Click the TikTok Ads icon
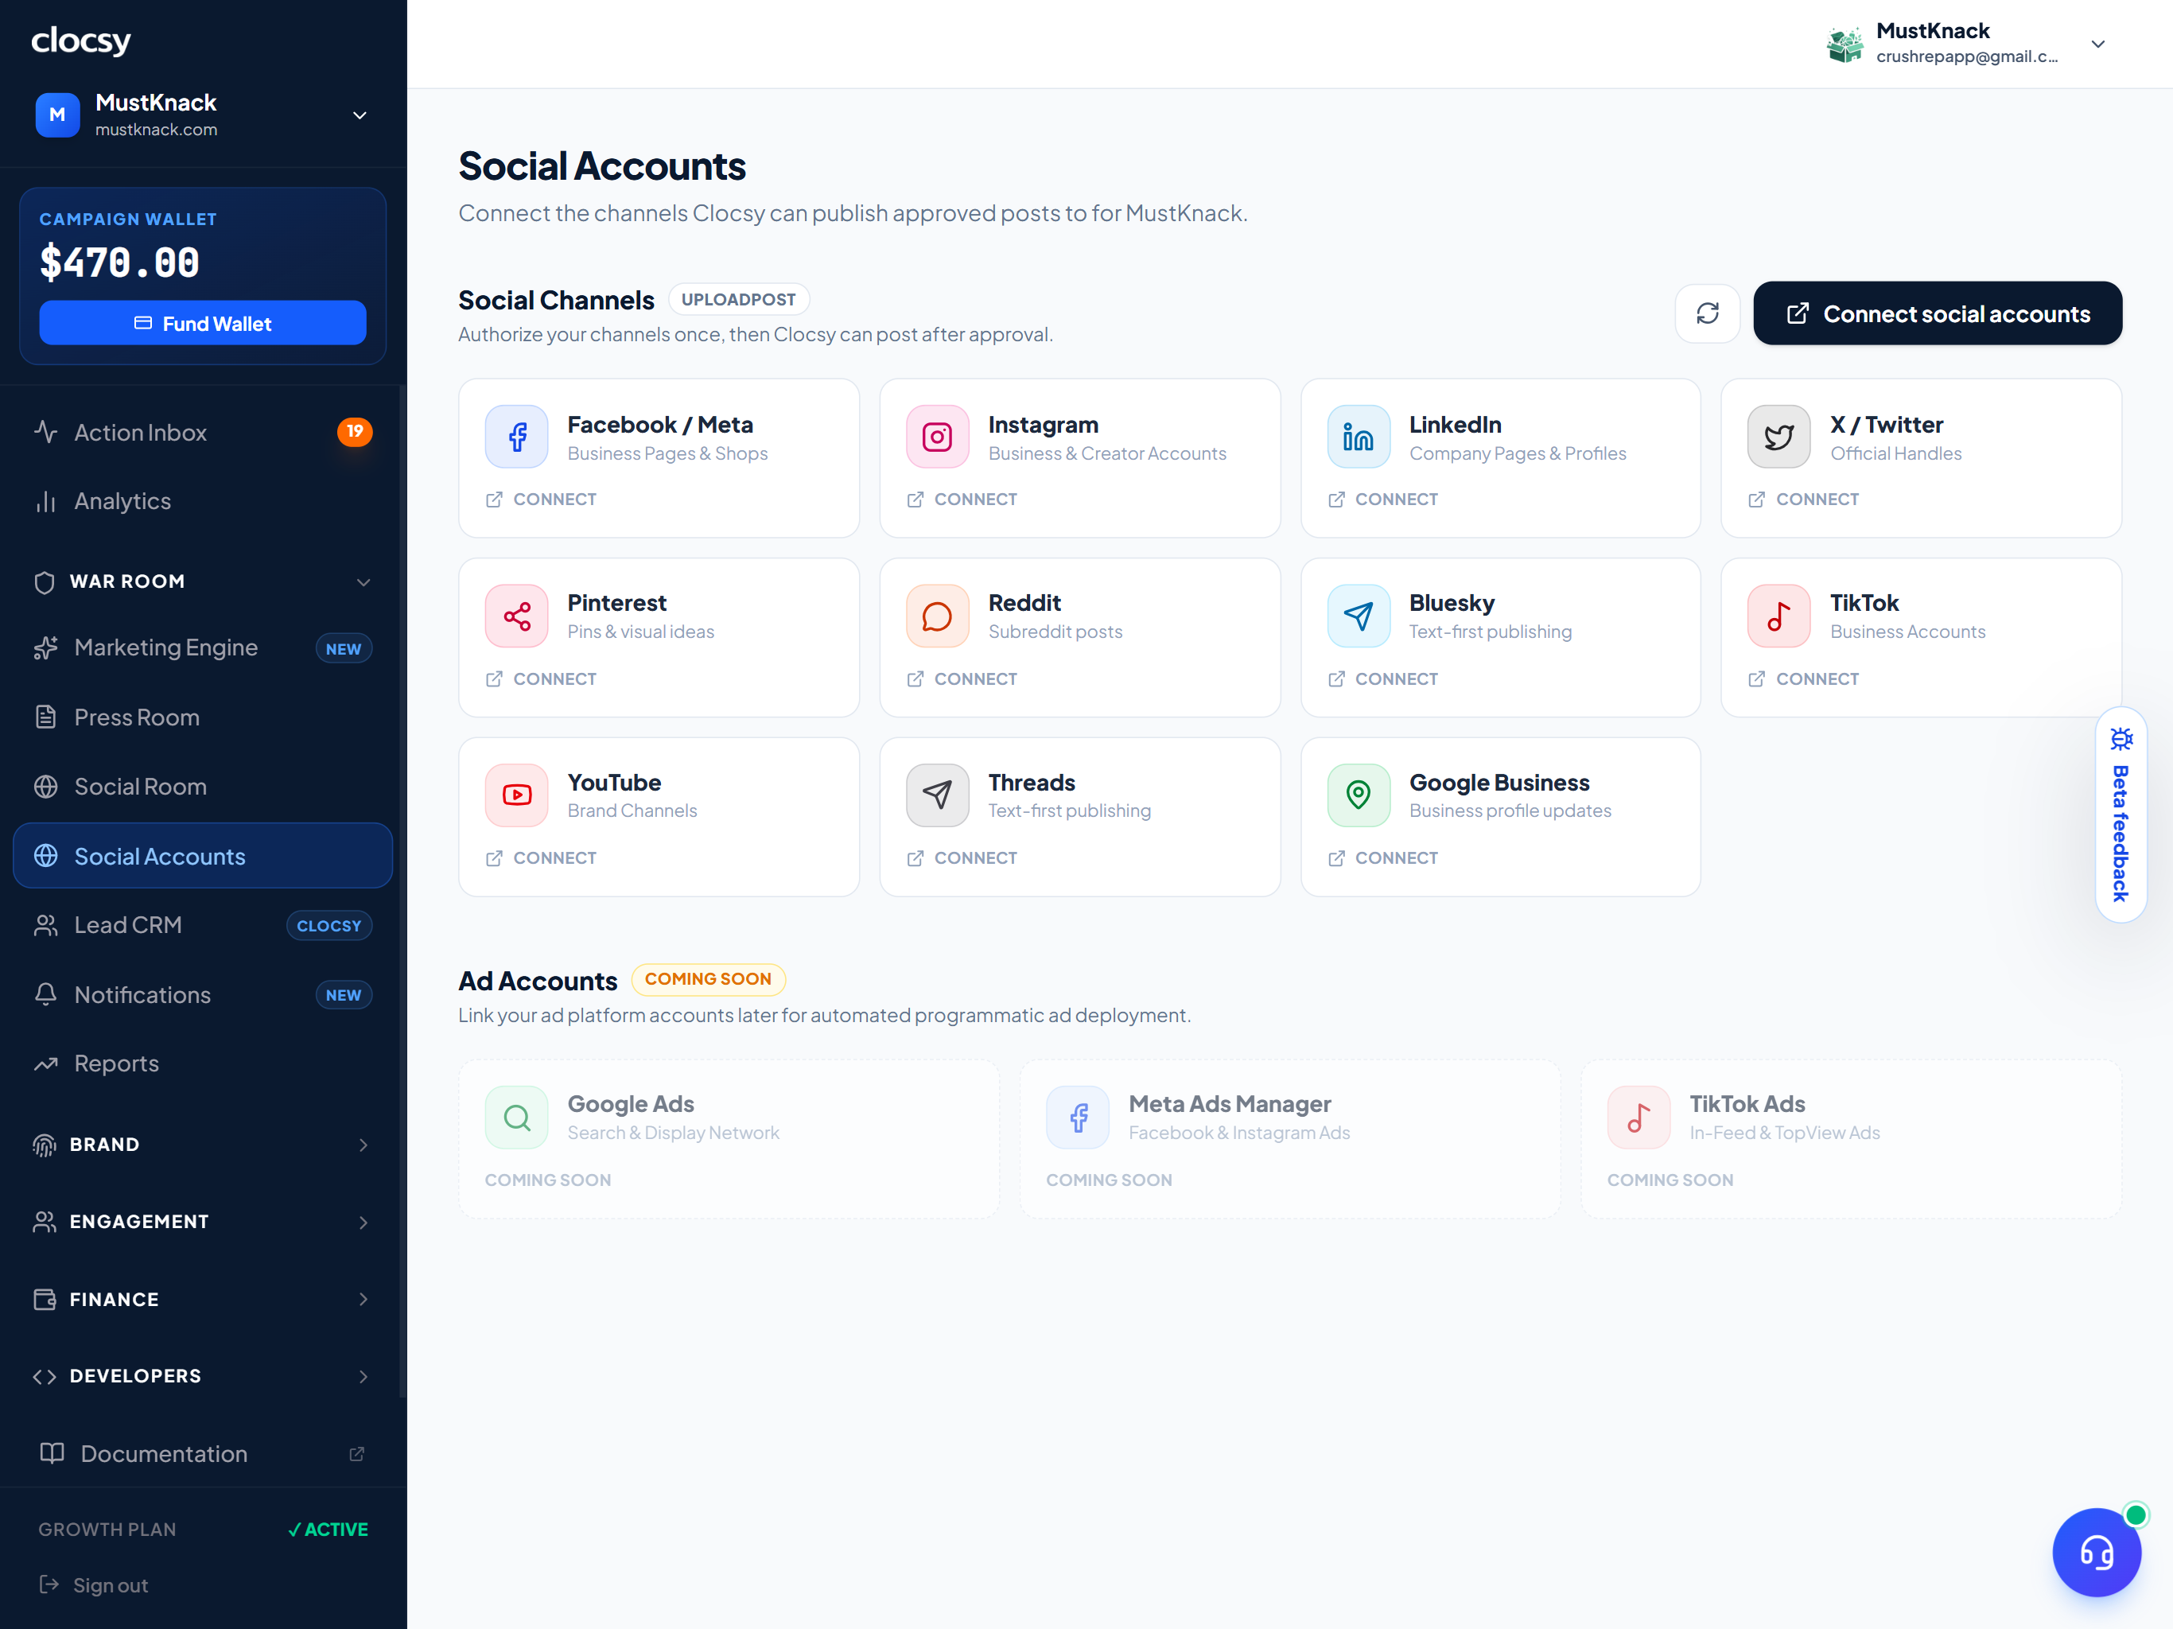Viewport: 2173px width, 1629px height. [x=1638, y=1117]
